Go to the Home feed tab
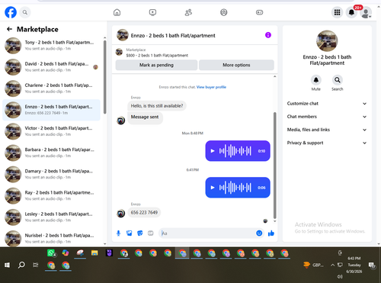The width and height of the screenshot is (381, 283). point(117,12)
